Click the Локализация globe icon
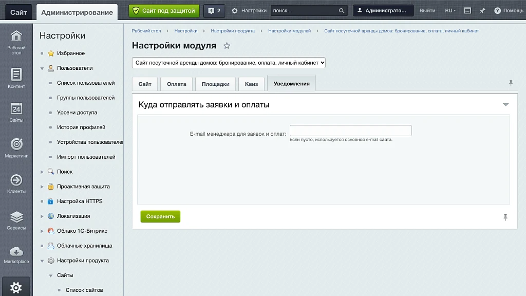The image size is (526, 296). click(x=51, y=216)
